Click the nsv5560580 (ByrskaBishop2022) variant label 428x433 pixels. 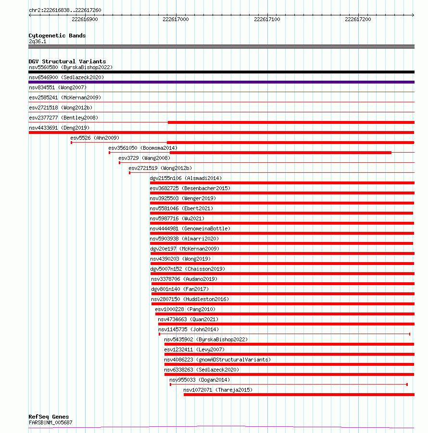[71, 67]
